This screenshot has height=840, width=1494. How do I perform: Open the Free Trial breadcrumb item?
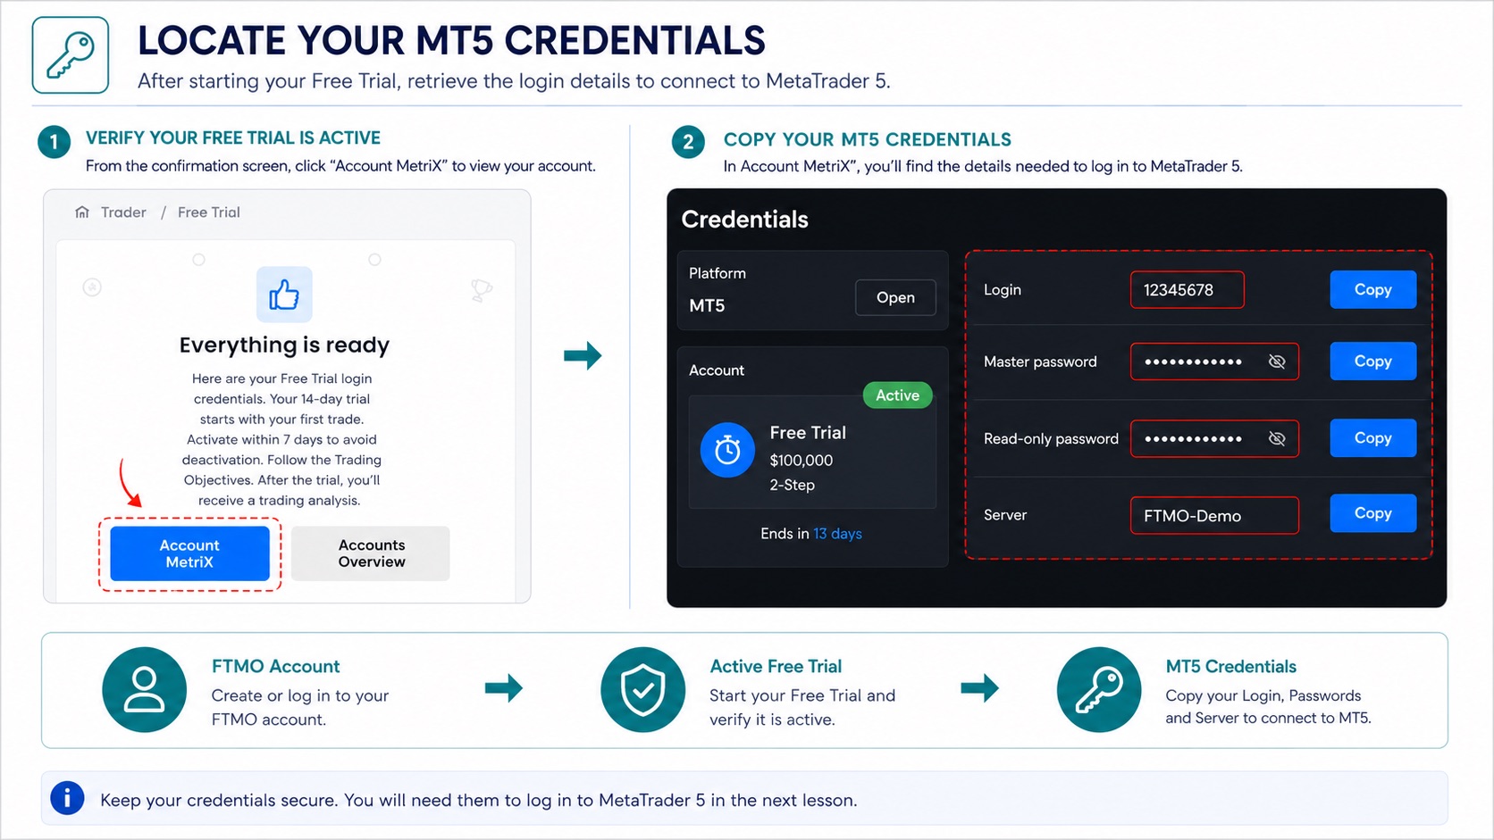tap(208, 212)
